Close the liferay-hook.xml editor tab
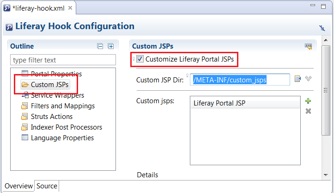Viewport: 334px width, 193px height. pos(70,8)
